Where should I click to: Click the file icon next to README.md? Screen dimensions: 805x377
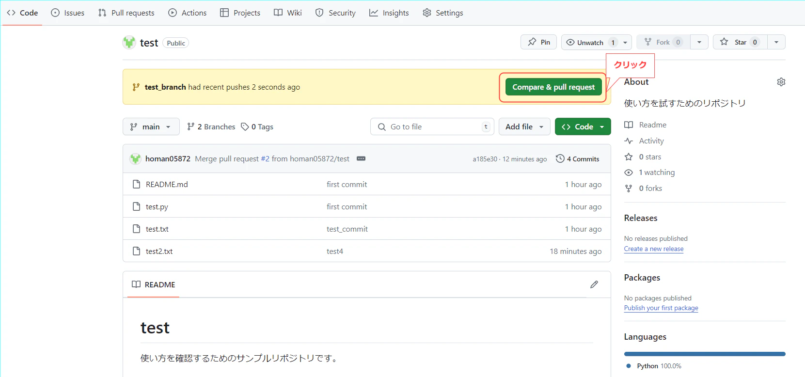click(x=136, y=184)
